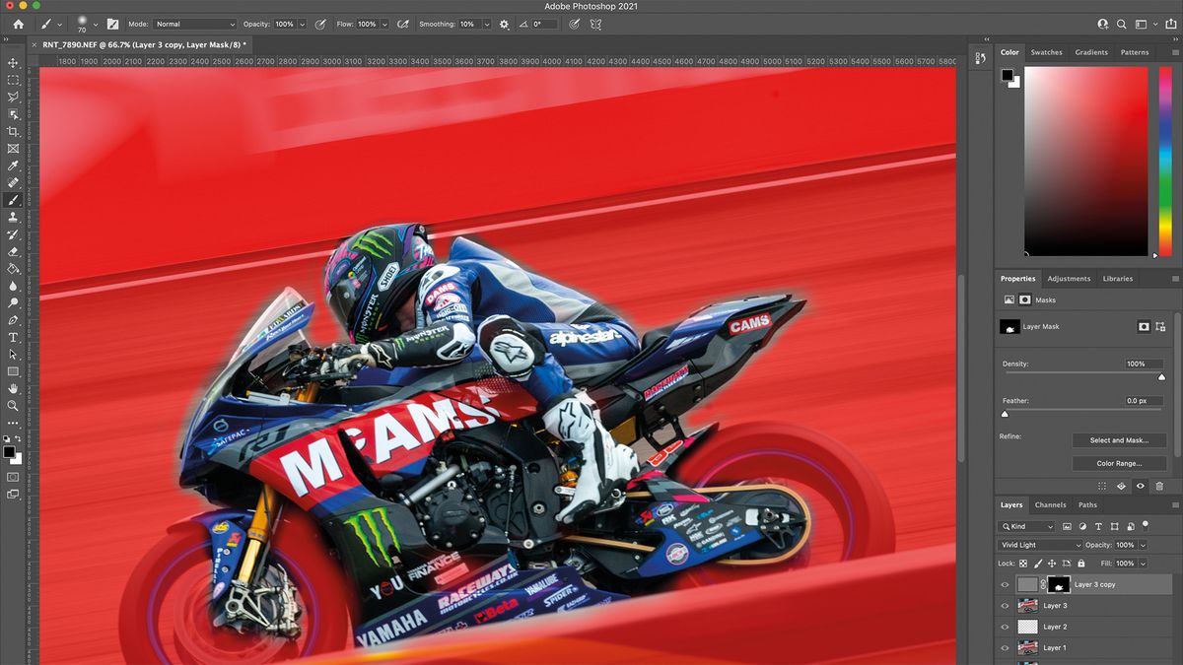Select the Crop tool
Image resolution: width=1183 pixels, height=665 pixels.
click(x=13, y=131)
